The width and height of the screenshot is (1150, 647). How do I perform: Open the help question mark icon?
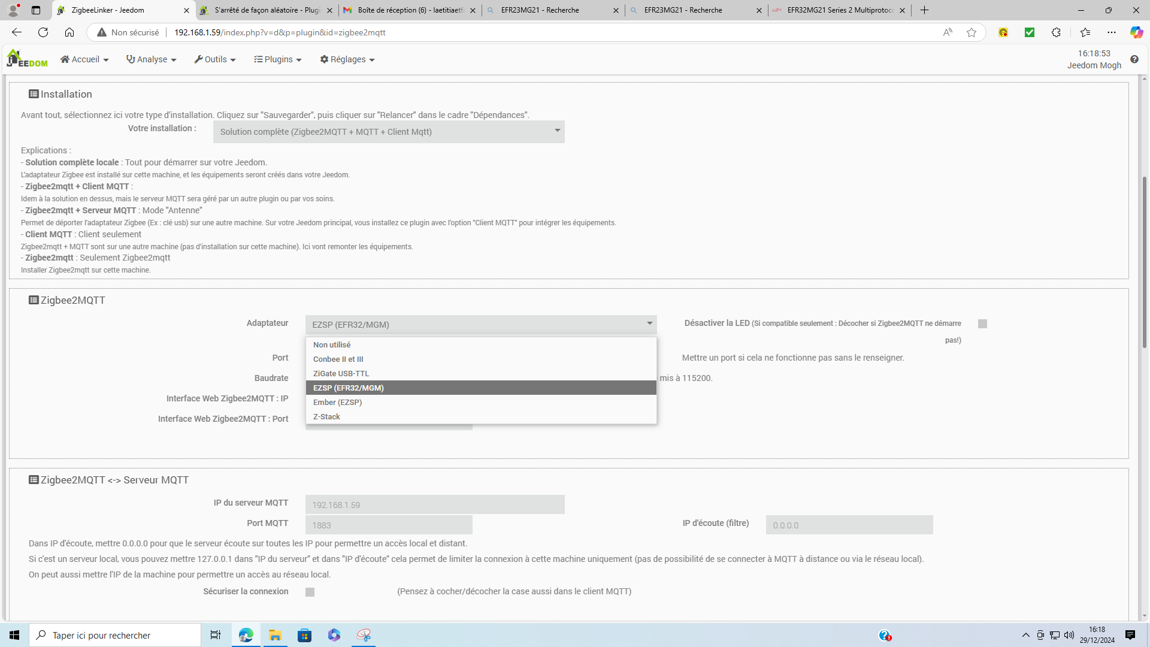pos(1134,59)
